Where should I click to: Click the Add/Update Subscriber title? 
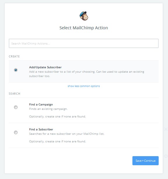45,67
